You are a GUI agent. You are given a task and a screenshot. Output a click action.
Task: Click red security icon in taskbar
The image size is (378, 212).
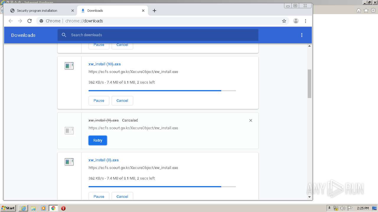[63, 208]
